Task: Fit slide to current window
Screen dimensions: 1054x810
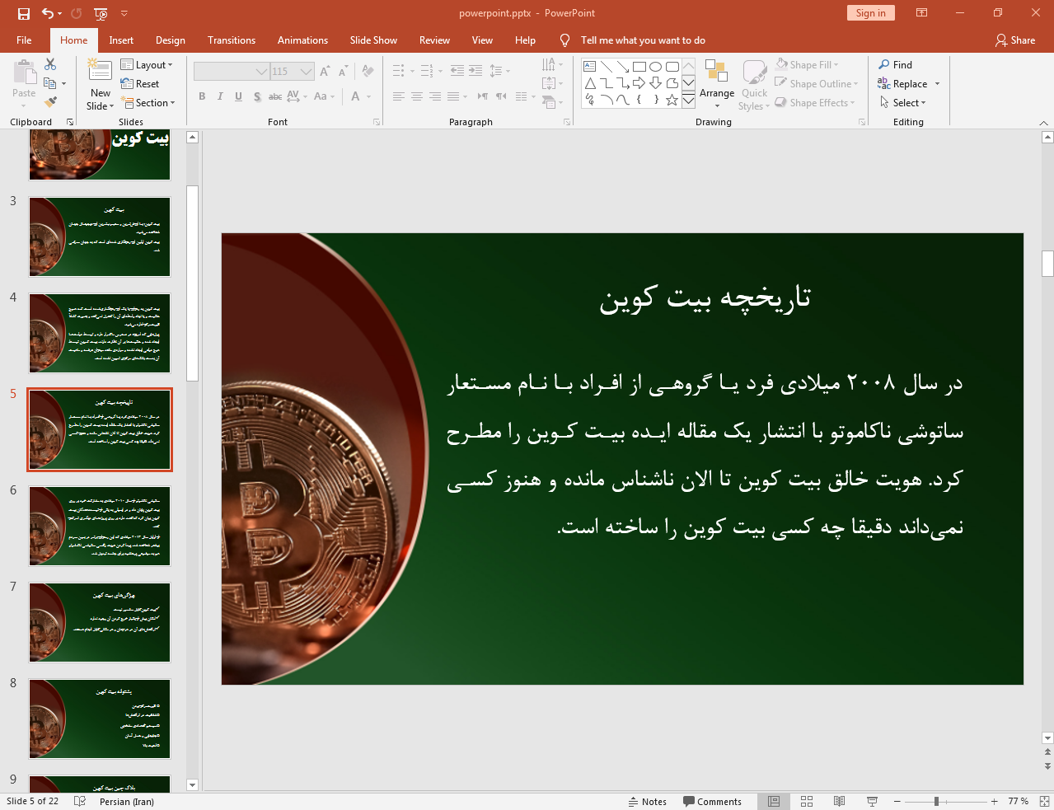Action: (x=1044, y=801)
